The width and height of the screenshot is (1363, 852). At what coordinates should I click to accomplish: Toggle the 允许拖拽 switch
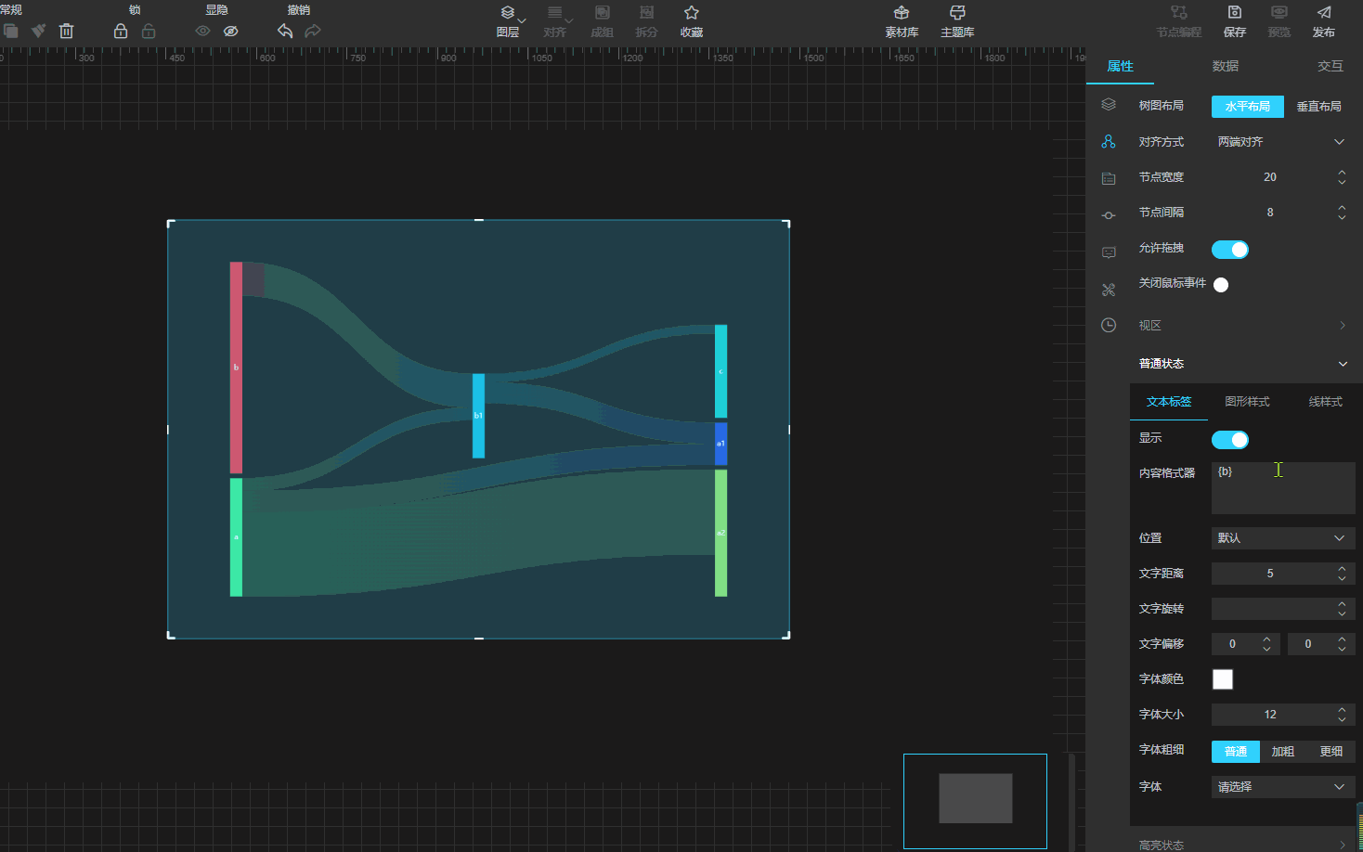[x=1230, y=250]
